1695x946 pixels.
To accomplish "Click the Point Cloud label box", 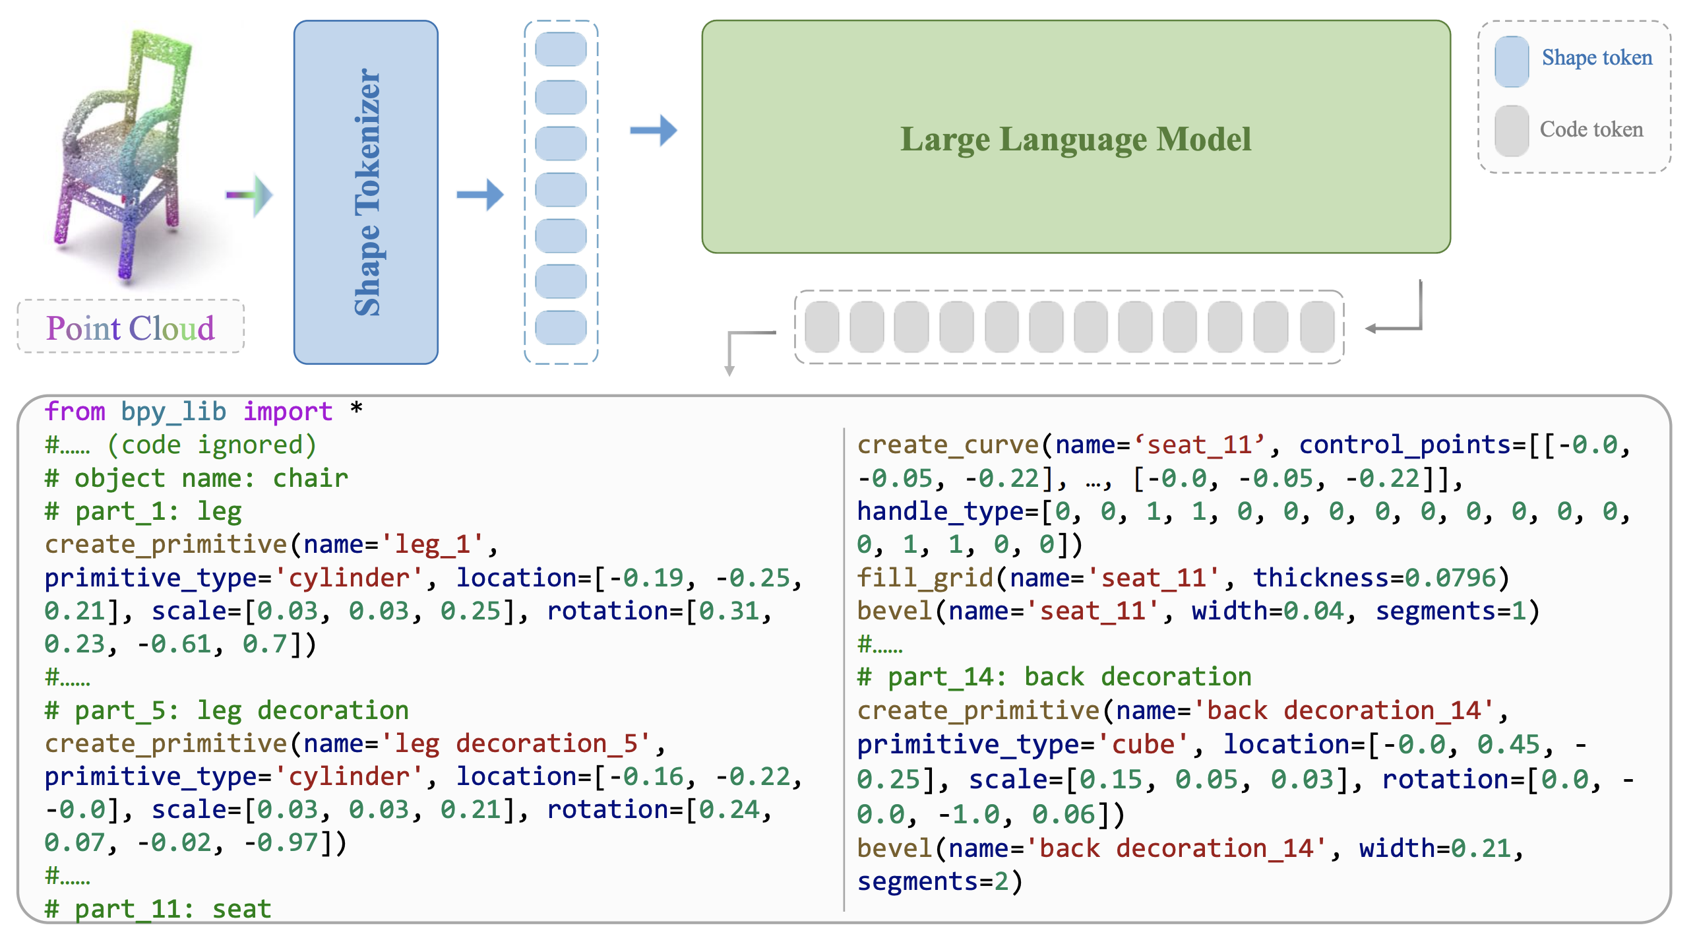I will 131,327.
